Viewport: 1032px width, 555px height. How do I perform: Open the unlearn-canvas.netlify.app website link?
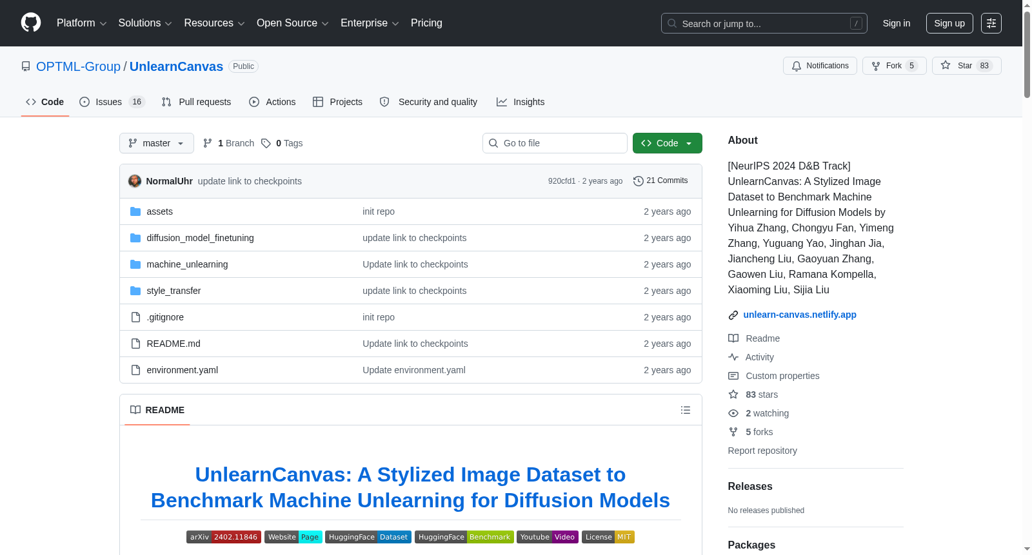click(800, 315)
